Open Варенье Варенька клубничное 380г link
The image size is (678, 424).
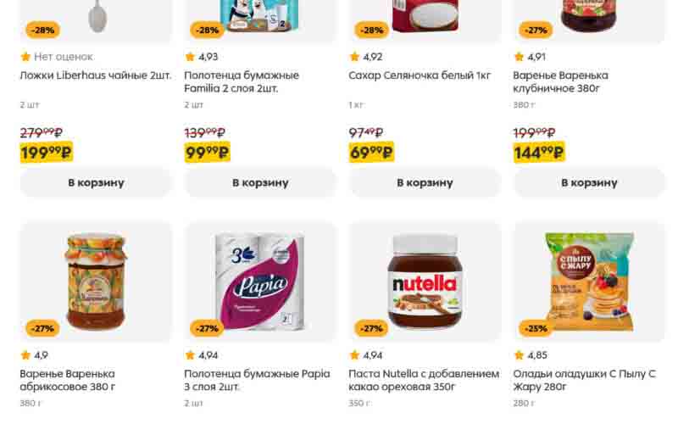(560, 81)
